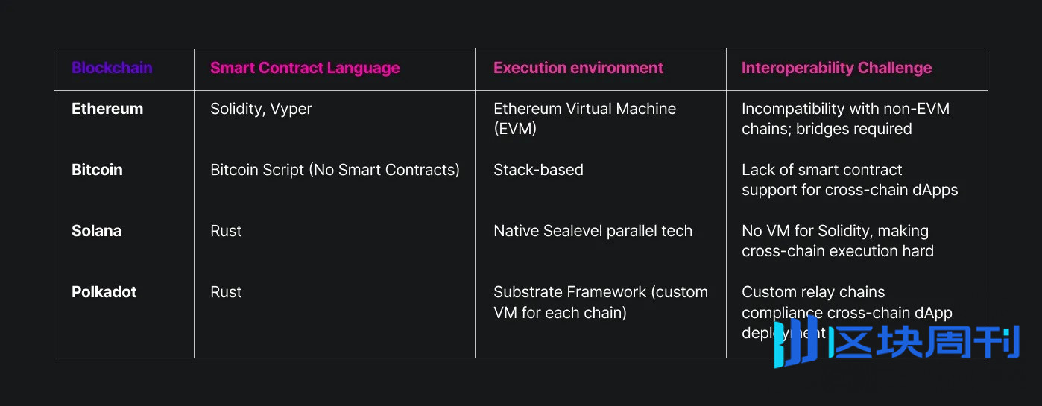
Task: Select the Ethereum Virtual Machine (EVM) cell
Action: (584, 118)
